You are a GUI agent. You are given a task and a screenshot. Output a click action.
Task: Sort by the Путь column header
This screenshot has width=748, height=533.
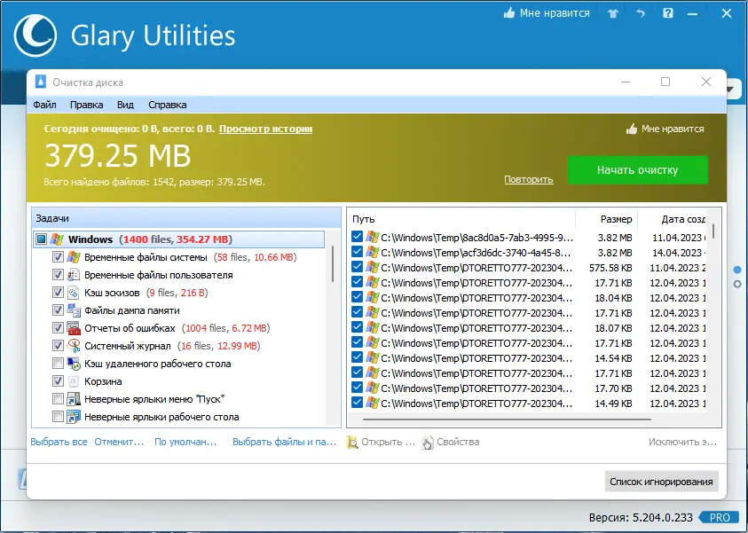click(x=461, y=219)
